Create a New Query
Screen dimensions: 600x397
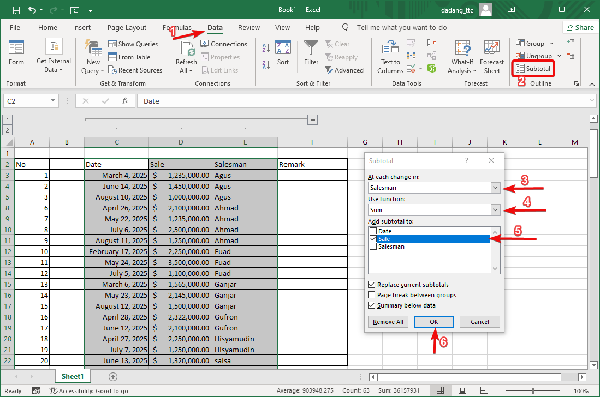coord(93,56)
